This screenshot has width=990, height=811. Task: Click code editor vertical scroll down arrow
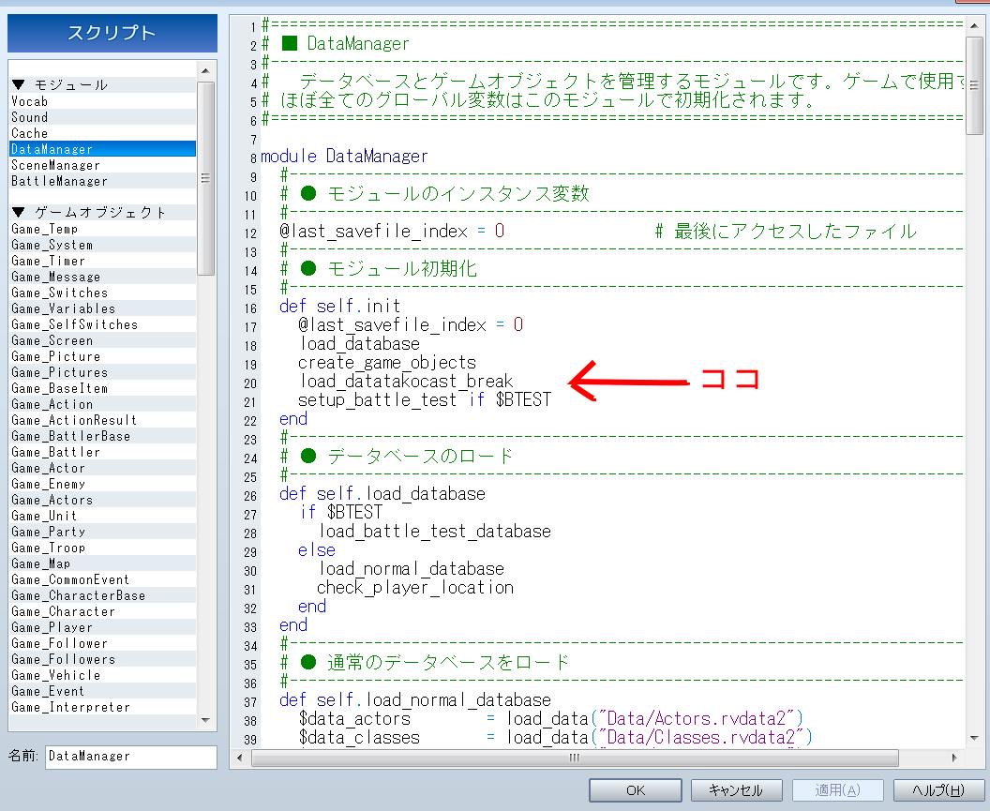pyautogui.click(x=974, y=737)
